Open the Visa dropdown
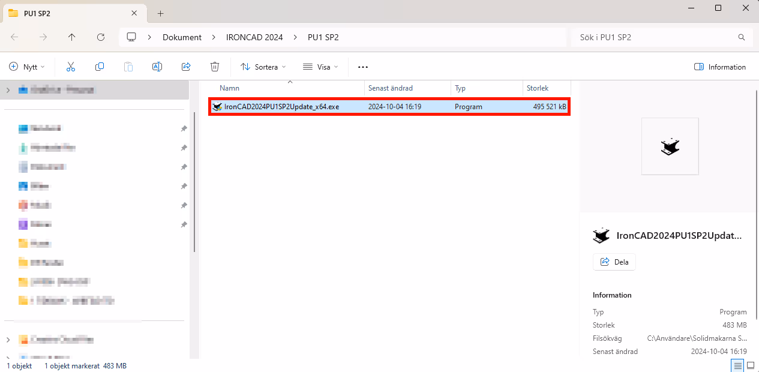The height and width of the screenshot is (372, 759). [321, 67]
